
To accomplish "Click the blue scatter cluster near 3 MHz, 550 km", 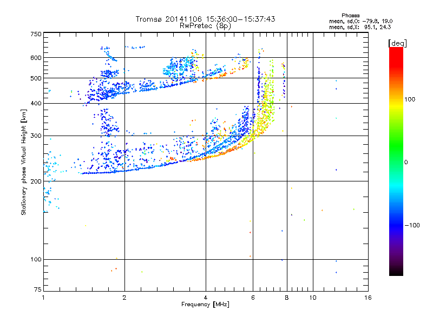I will click(x=179, y=66).
